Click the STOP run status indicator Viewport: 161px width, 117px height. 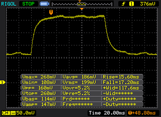tap(28, 4)
